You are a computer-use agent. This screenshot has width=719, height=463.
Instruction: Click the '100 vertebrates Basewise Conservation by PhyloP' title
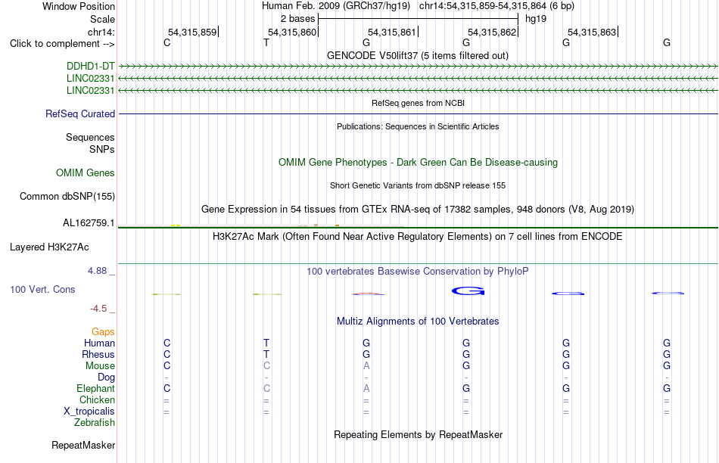(418, 271)
